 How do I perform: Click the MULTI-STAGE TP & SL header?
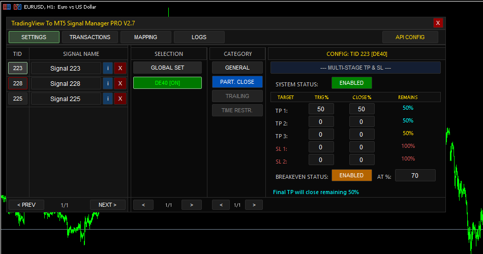pos(355,68)
